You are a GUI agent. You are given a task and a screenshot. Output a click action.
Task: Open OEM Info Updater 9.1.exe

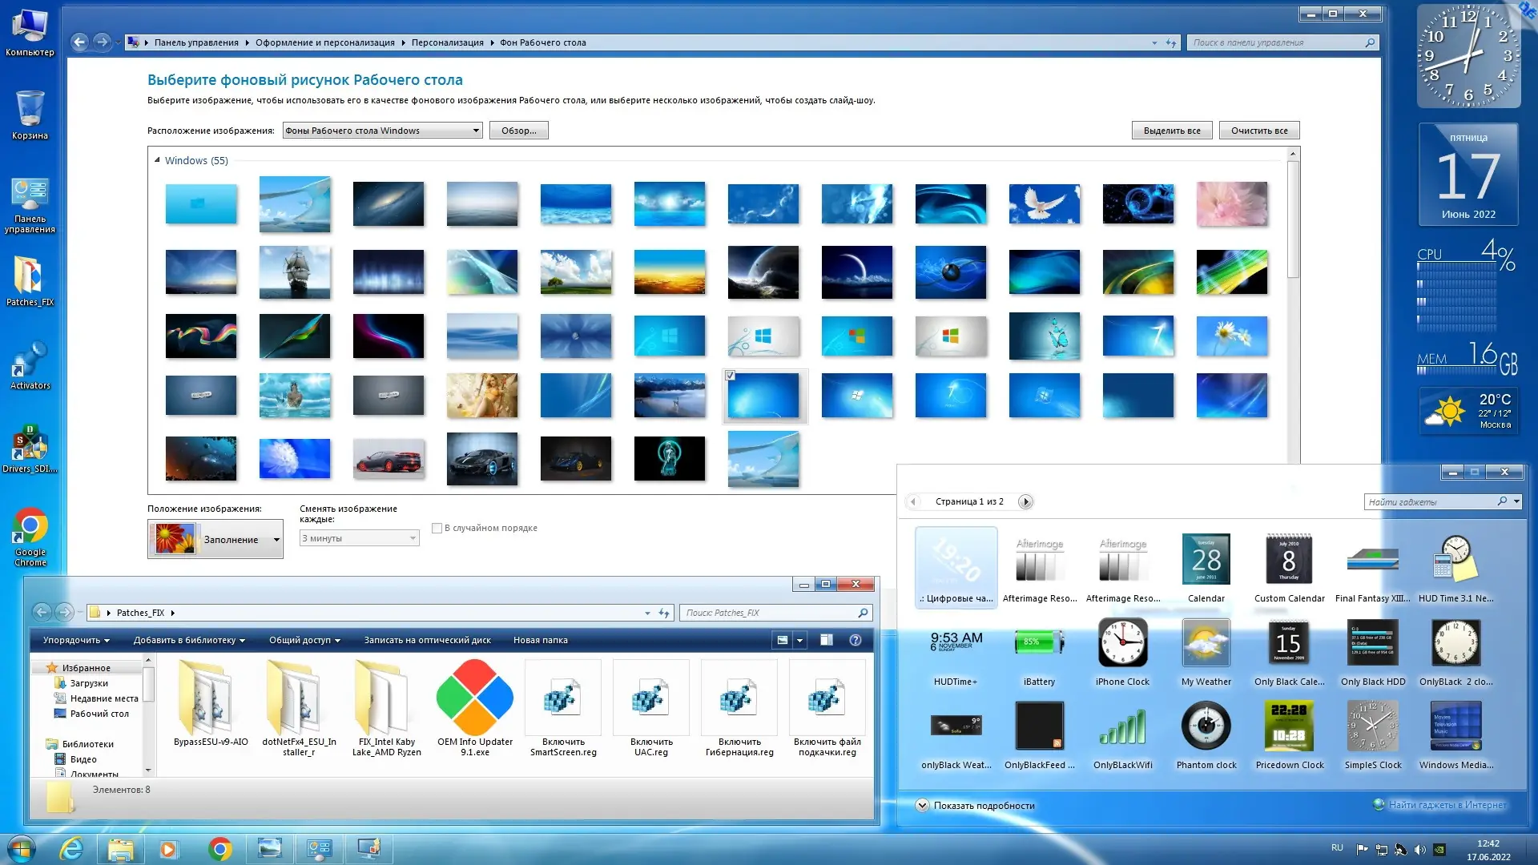coord(475,698)
